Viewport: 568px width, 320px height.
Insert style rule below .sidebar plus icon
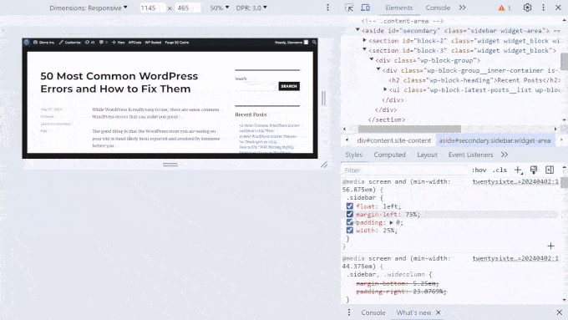point(550,246)
